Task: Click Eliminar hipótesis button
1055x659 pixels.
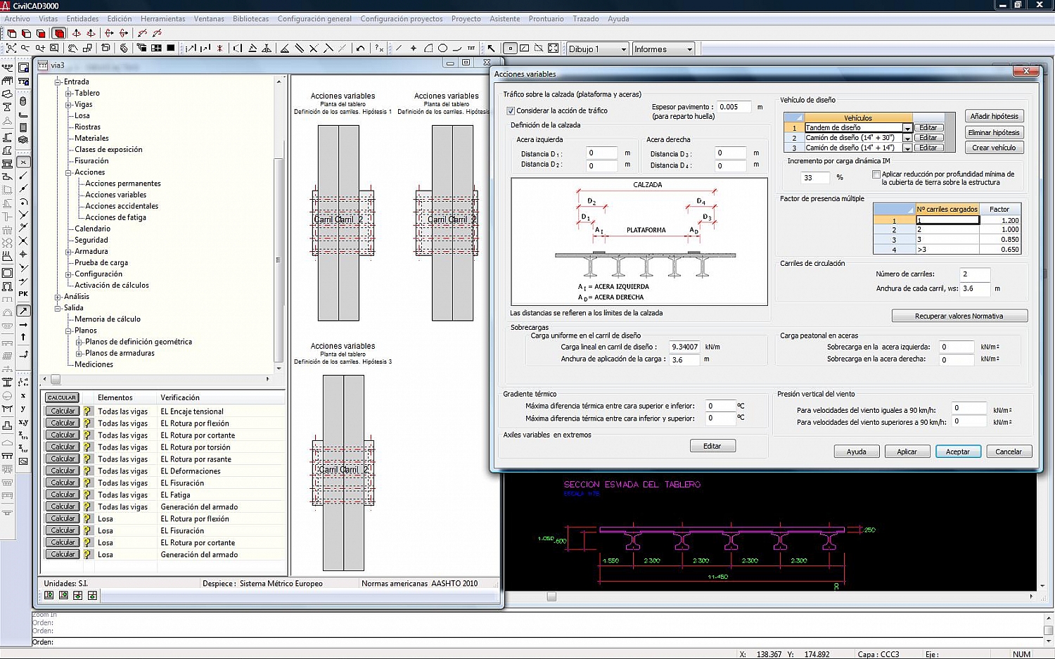Action: [x=994, y=132]
